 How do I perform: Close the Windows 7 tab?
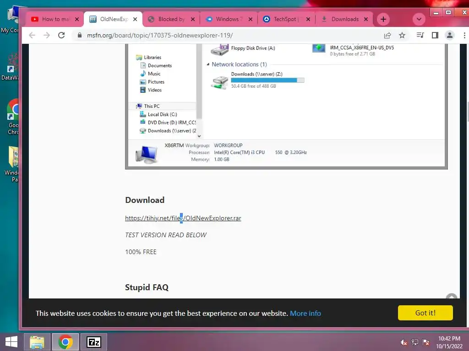pyautogui.click(x=251, y=19)
